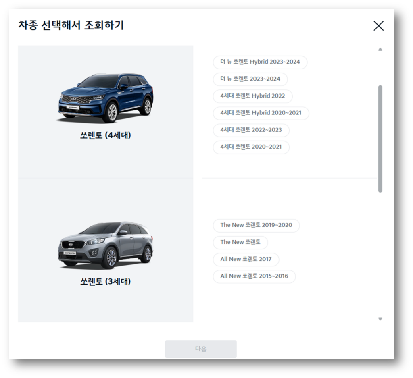413x378 pixels.
Task: Click the upward scroll arrow
Action: [x=380, y=48]
